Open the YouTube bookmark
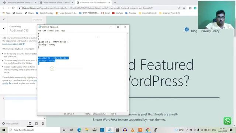Image resolution: width=236 pixels, height=133 pixels. pyautogui.click(x=117, y=13)
